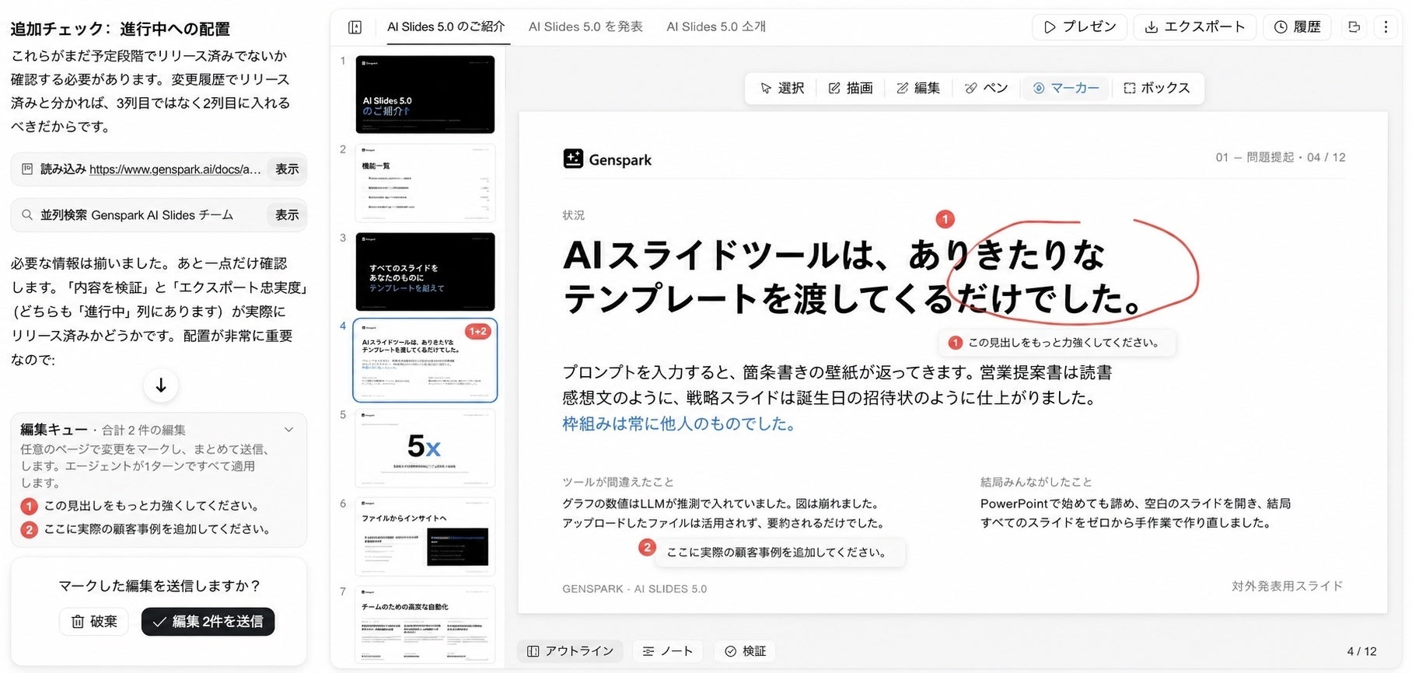Open the アウトライン outline view

pos(570,651)
